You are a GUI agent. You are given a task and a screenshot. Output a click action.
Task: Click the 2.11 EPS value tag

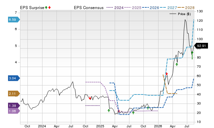pyautogui.click(x=14, y=94)
